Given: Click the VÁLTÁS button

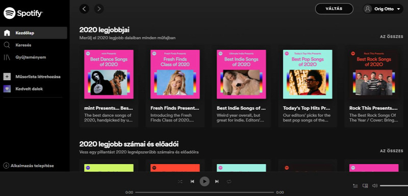Looking at the screenshot, I should coord(334,9).
